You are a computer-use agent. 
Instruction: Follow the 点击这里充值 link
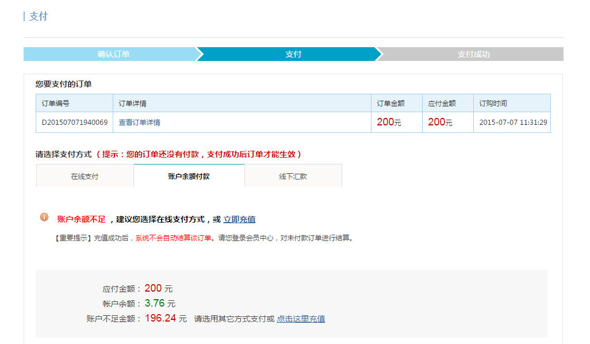[301, 319]
